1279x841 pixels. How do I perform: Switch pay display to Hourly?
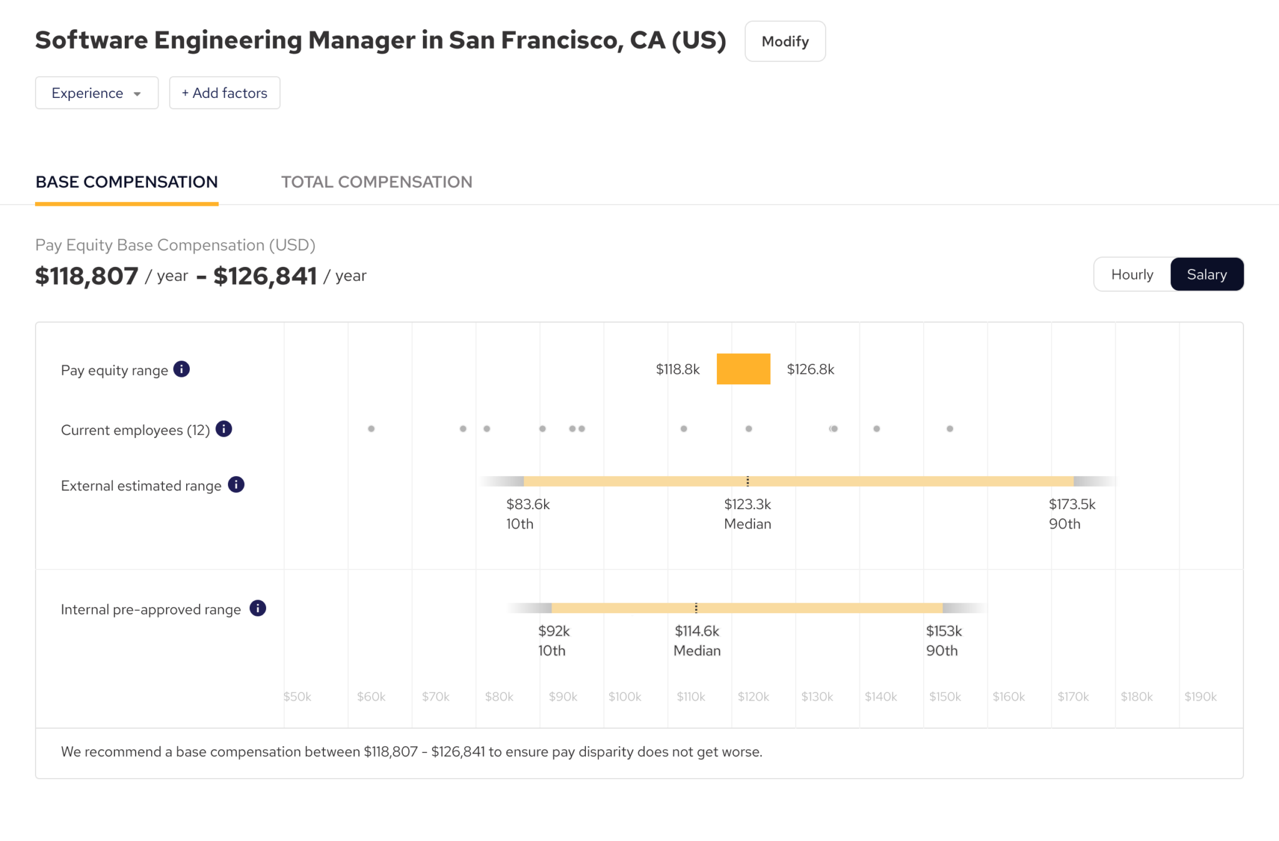(x=1131, y=274)
